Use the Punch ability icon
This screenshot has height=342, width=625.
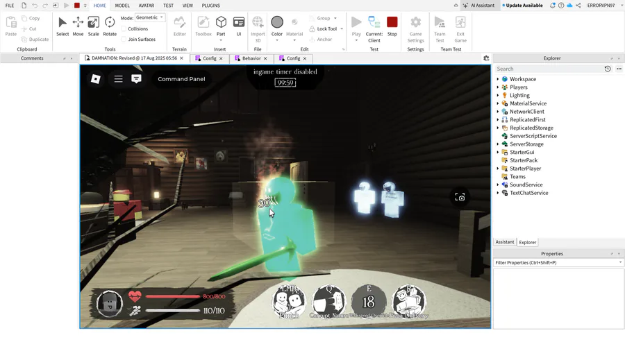289,302
